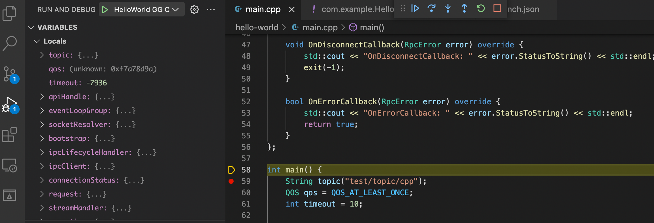
Task: Click line number 52 in gutter
Action: [246, 102]
